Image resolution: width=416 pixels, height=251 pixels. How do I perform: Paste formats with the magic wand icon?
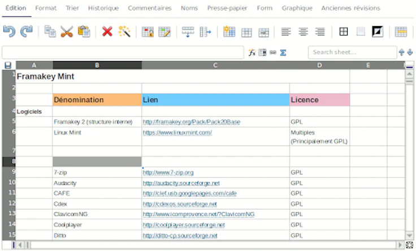click(x=124, y=32)
